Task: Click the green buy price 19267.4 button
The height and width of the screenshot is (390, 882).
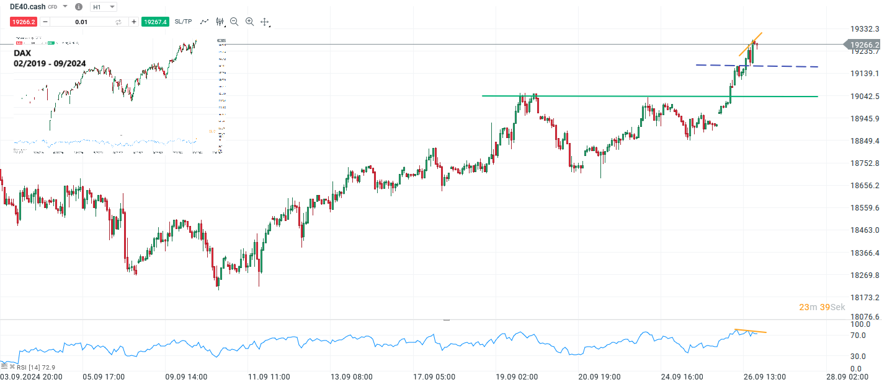Action: [x=154, y=22]
